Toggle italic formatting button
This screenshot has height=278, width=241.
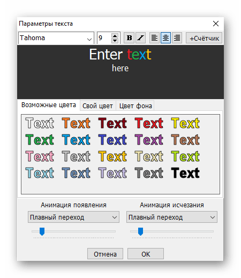click(x=140, y=38)
